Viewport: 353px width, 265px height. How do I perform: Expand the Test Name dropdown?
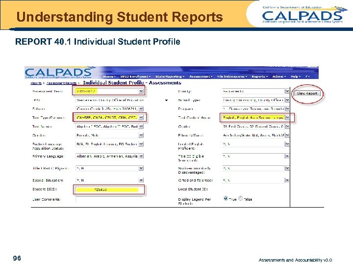[141, 127]
